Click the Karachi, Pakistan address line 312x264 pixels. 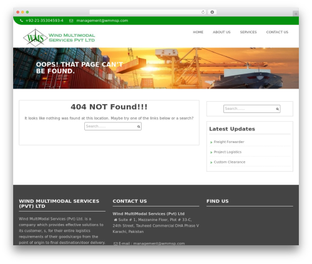coord(128,232)
